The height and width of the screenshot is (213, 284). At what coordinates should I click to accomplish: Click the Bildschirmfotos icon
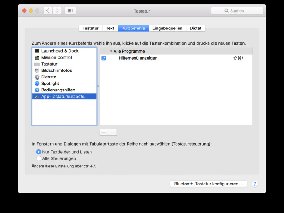pos(37,71)
